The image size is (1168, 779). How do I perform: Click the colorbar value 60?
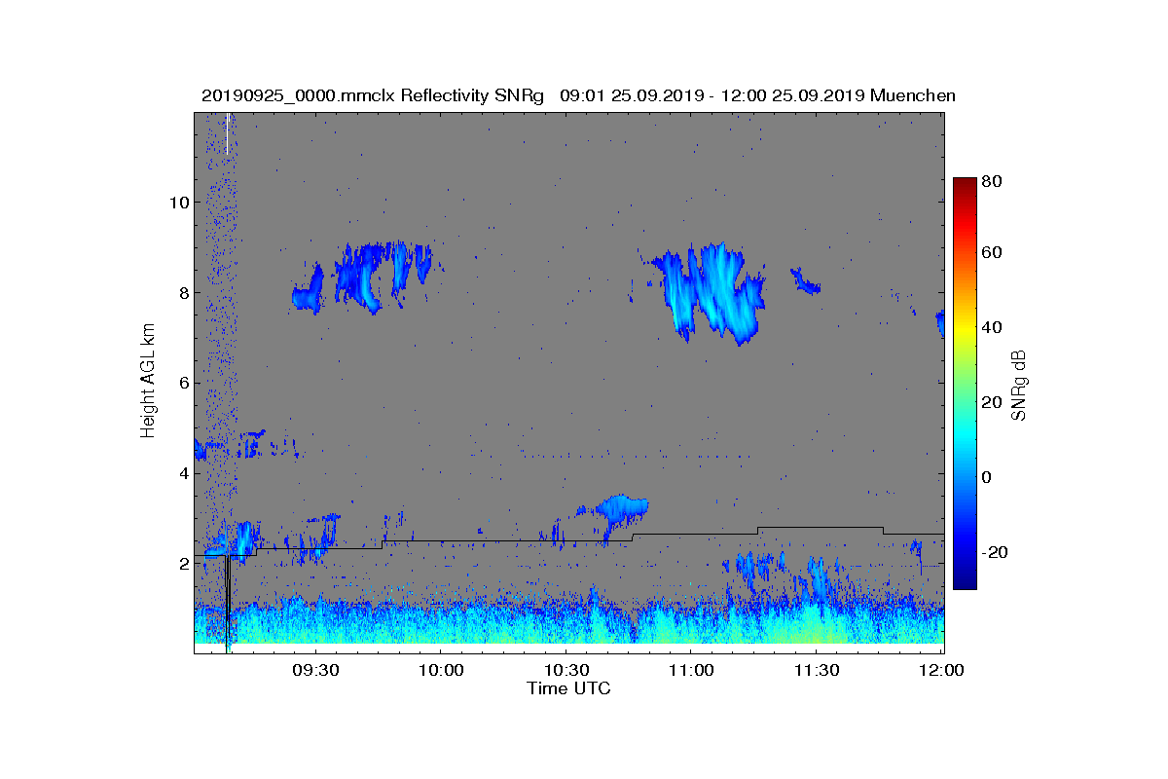click(993, 253)
